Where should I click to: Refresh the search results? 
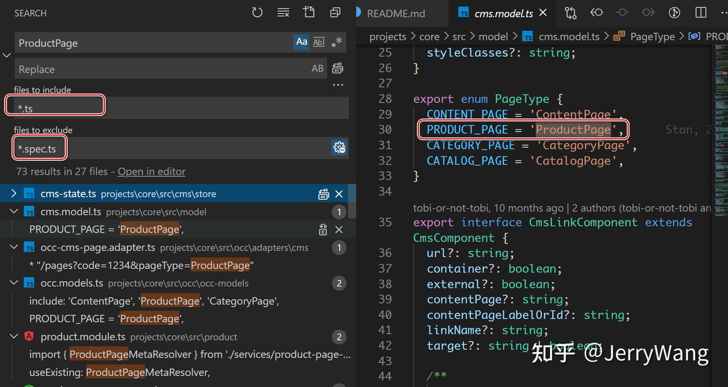[257, 13]
